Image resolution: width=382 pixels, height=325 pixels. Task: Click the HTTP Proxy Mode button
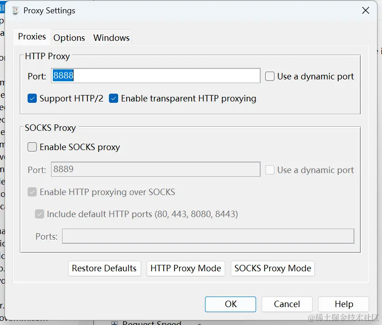pyautogui.click(x=186, y=269)
